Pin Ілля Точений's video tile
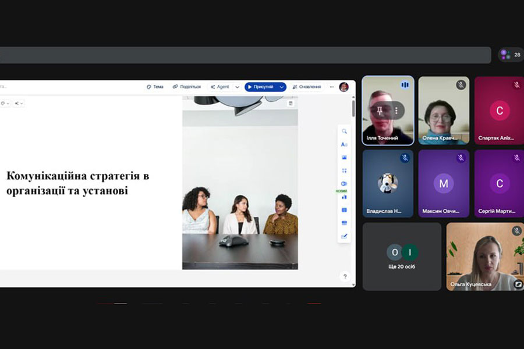The image size is (524, 349). point(380,110)
